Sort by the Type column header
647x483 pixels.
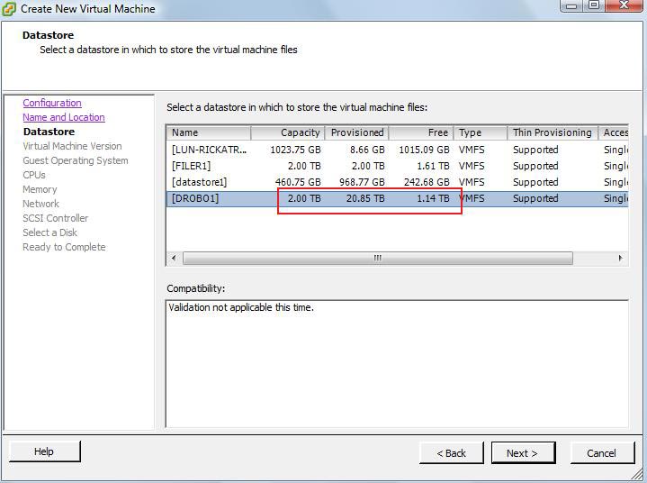pyautogui.click(x=481, y=132)
